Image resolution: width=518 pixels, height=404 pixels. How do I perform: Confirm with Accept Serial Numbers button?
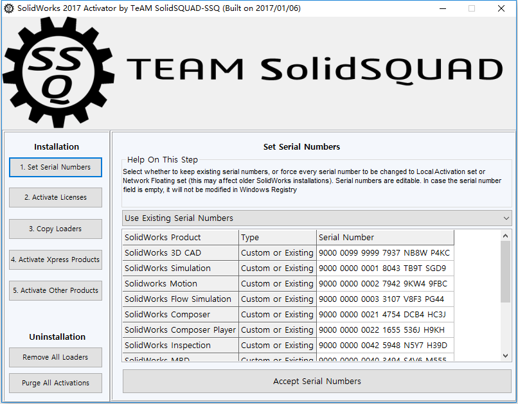pos(317,382)
